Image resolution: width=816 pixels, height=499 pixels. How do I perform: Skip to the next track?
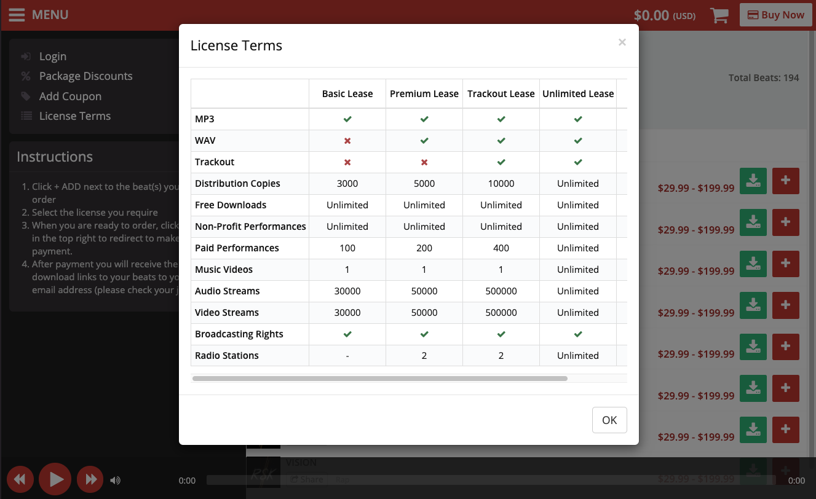coord(90,479)
